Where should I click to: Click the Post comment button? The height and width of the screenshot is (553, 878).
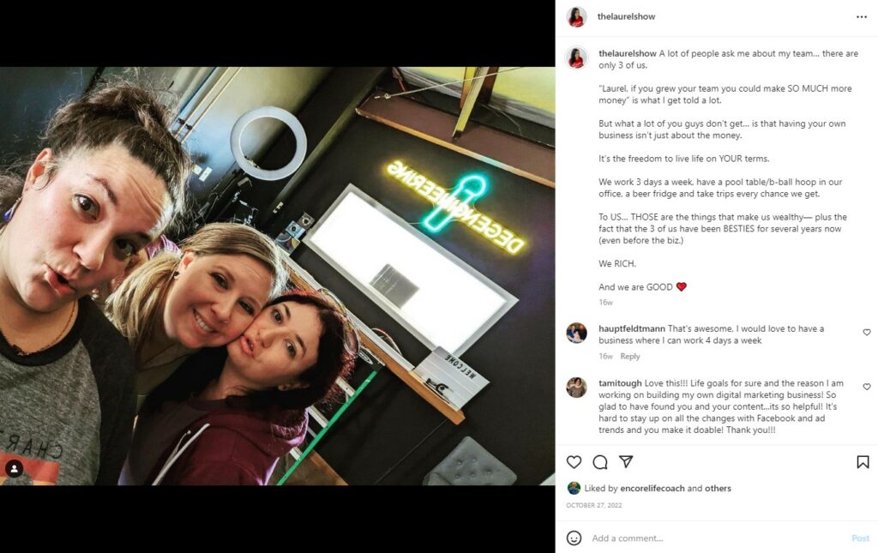click(x=861, y=538)
